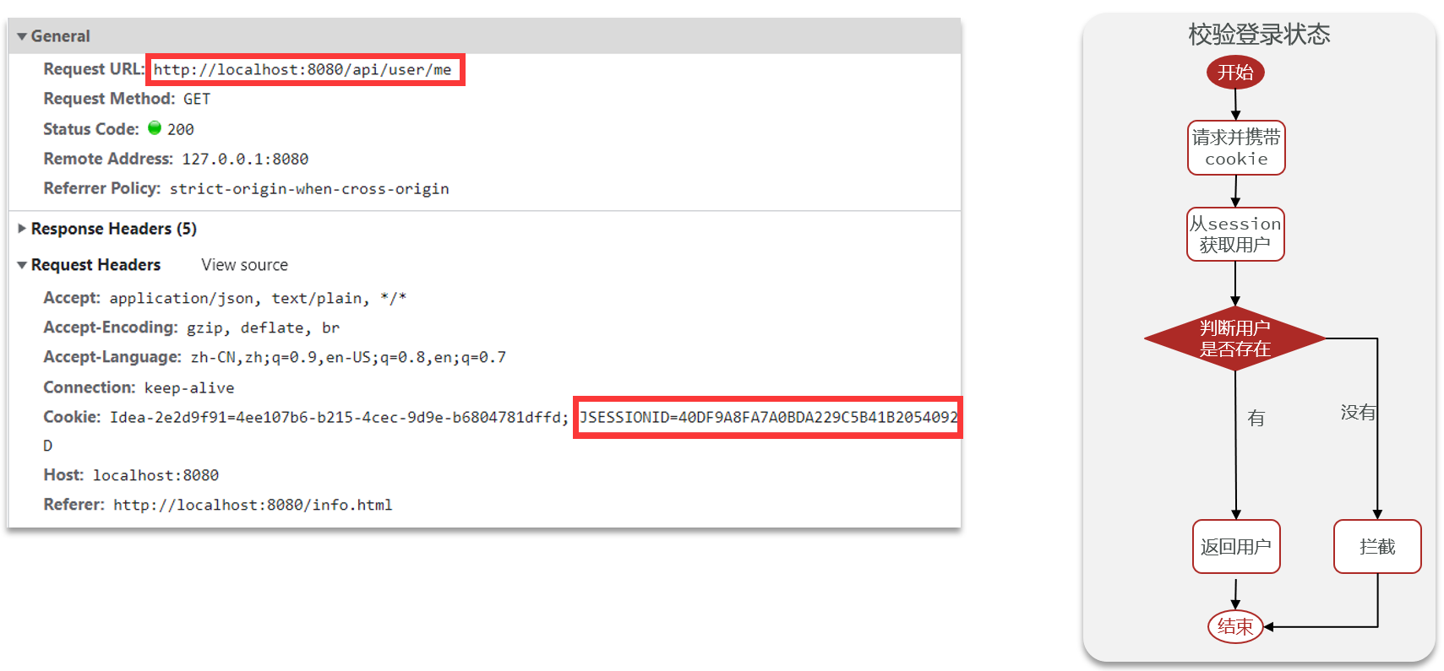Click the Accept-Encoding value gzip, deflate, br

pyautogui.click(x=263, y=327)
